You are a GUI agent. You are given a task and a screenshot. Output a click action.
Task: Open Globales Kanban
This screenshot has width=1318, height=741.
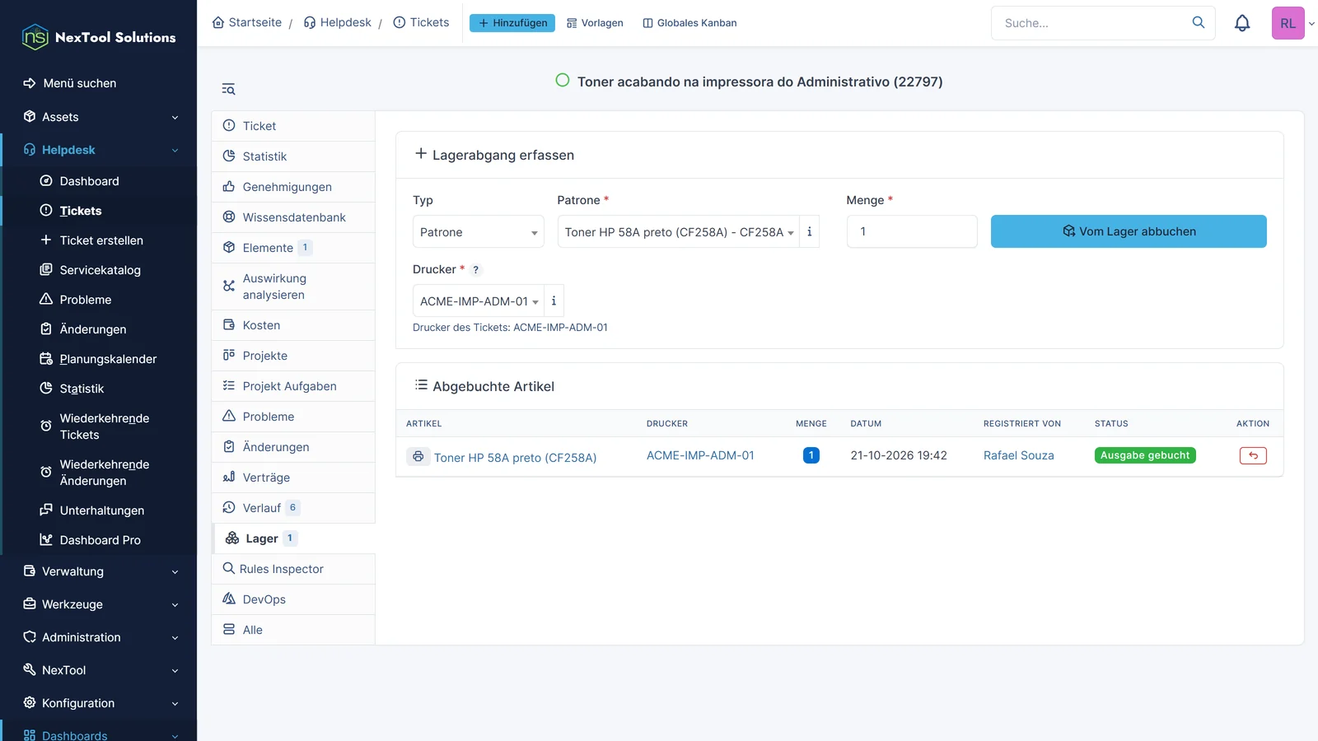689,23
